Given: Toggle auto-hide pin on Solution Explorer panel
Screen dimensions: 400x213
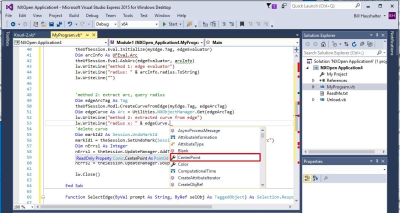Looking at the screenshot, I should pyautogui.click(x=377, y=35).
